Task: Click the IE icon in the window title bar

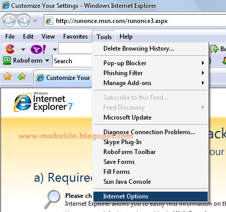Action: click(x=6, y=5)
